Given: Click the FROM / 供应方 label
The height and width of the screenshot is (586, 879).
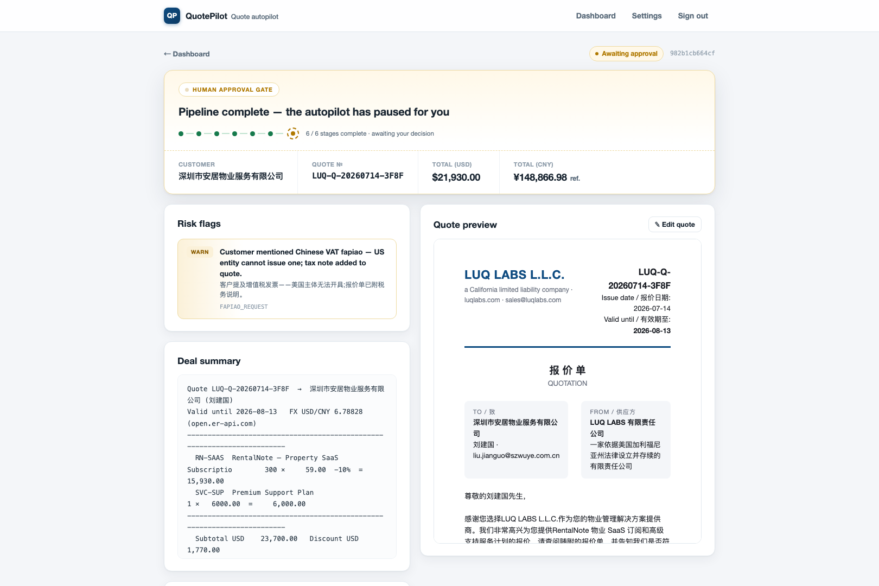Looking at the screenshot, I should pyautogui.click(x=613, y=412).
